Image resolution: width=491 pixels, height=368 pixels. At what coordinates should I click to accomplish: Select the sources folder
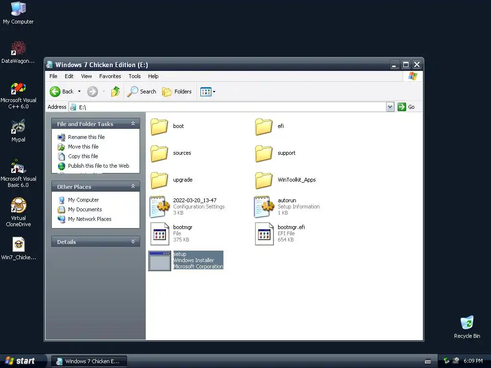pyautogui.click(x=171, y=153)
